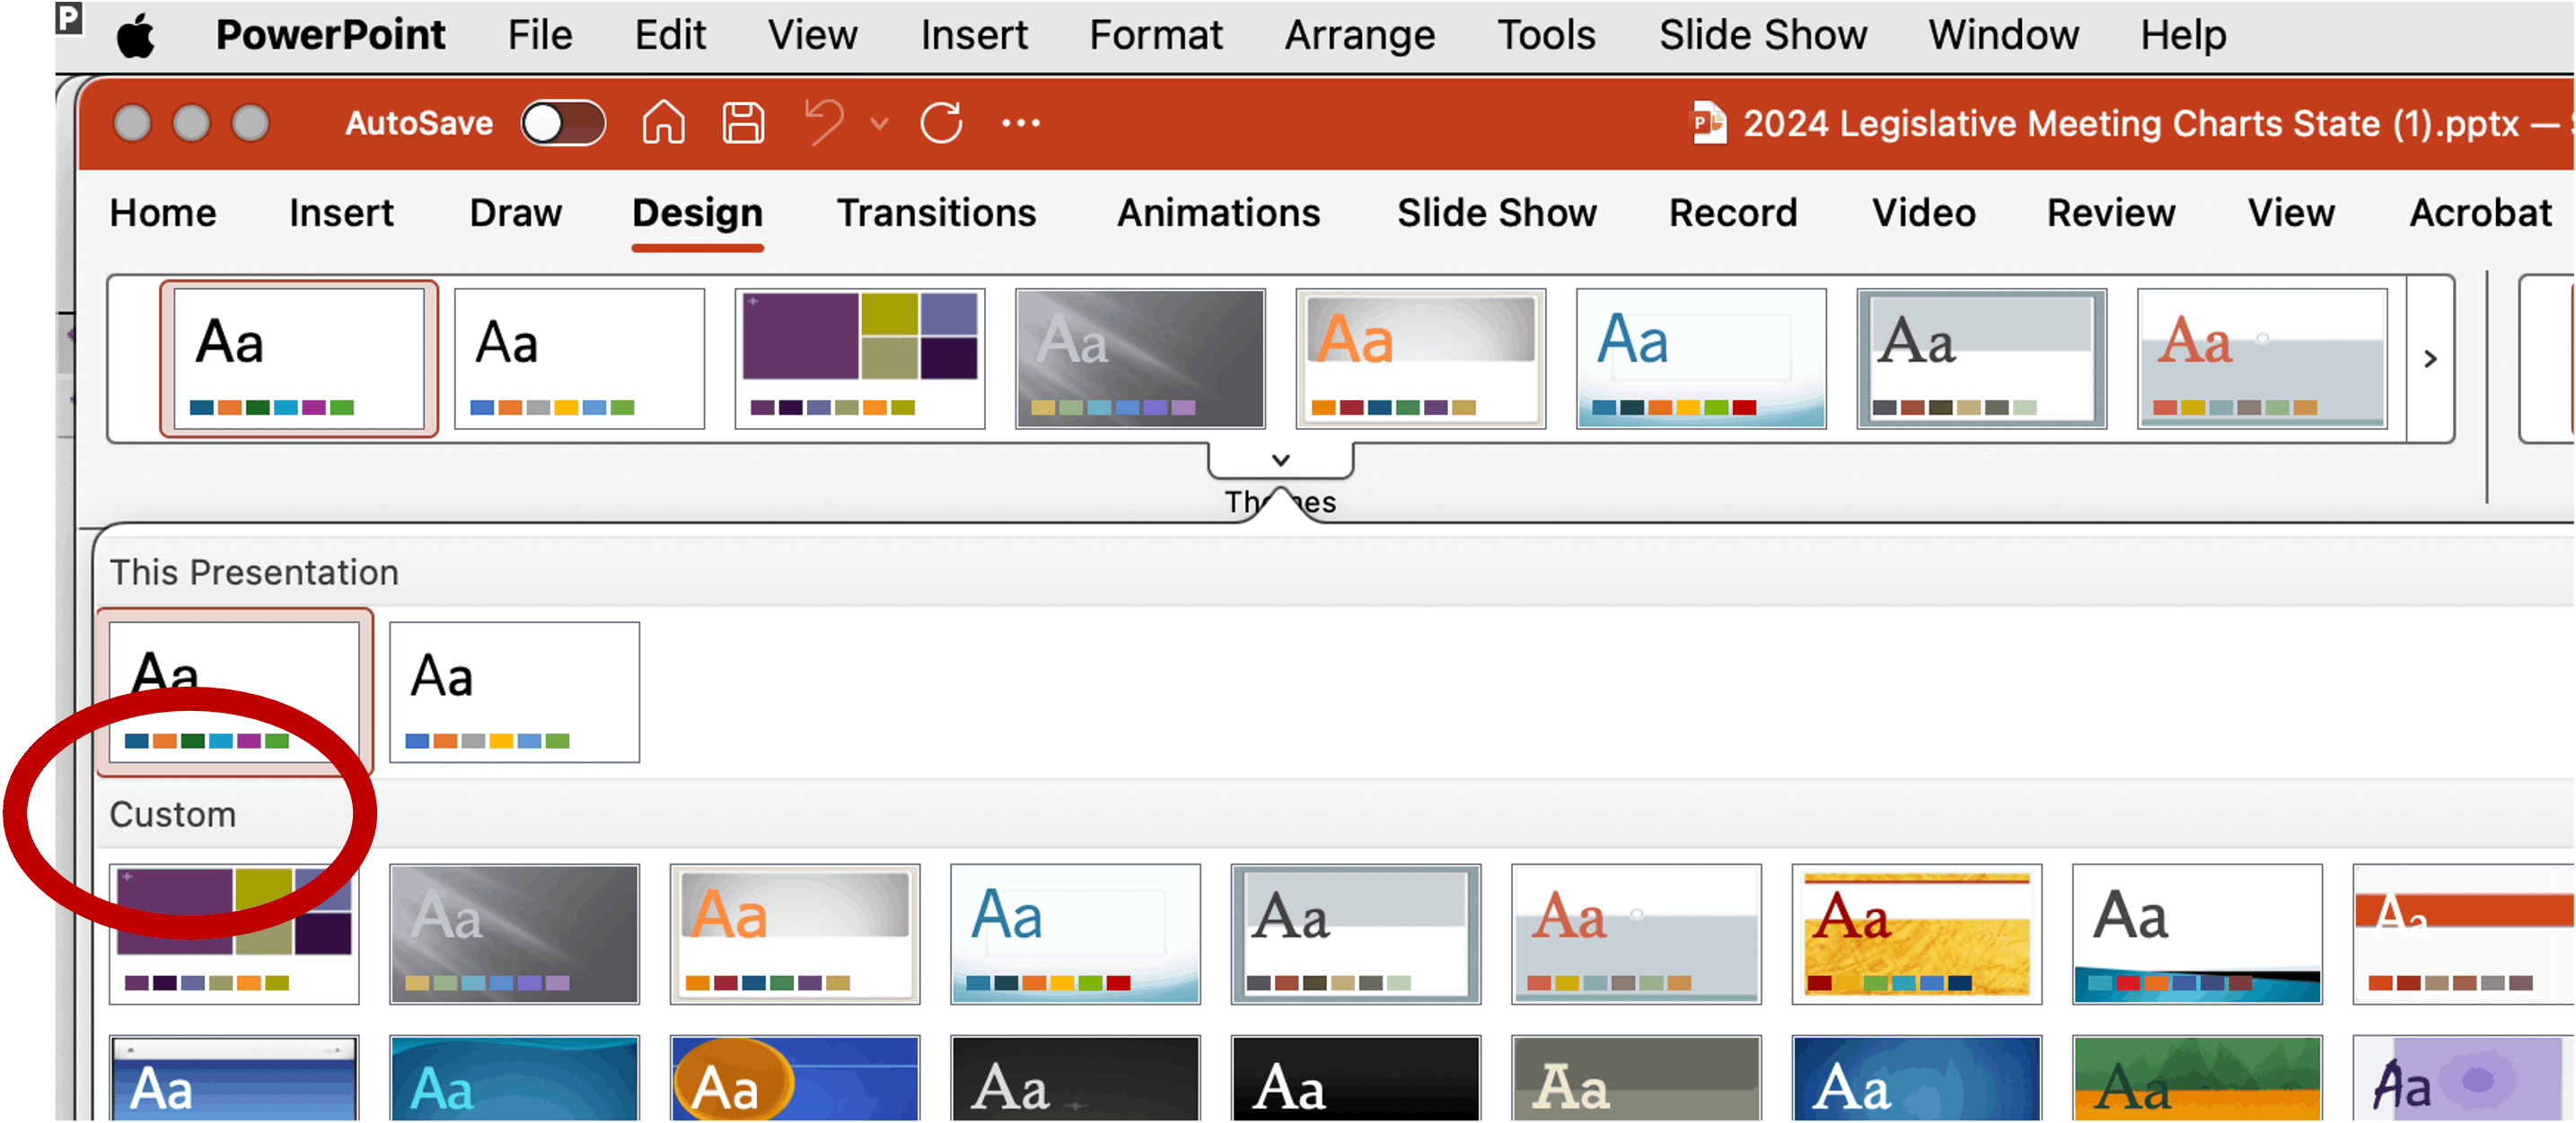Select the gray streaks theme in ribbon
Viewport: 2576px width, 1123px height.
1140,358
